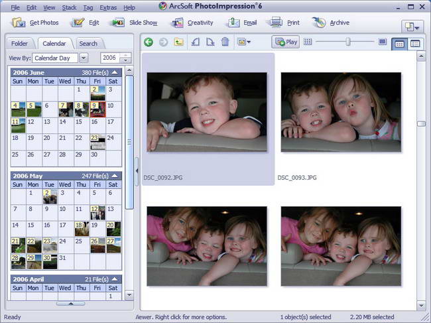Switch to details list view mode
431x323 pixels.
pos(415,43)
